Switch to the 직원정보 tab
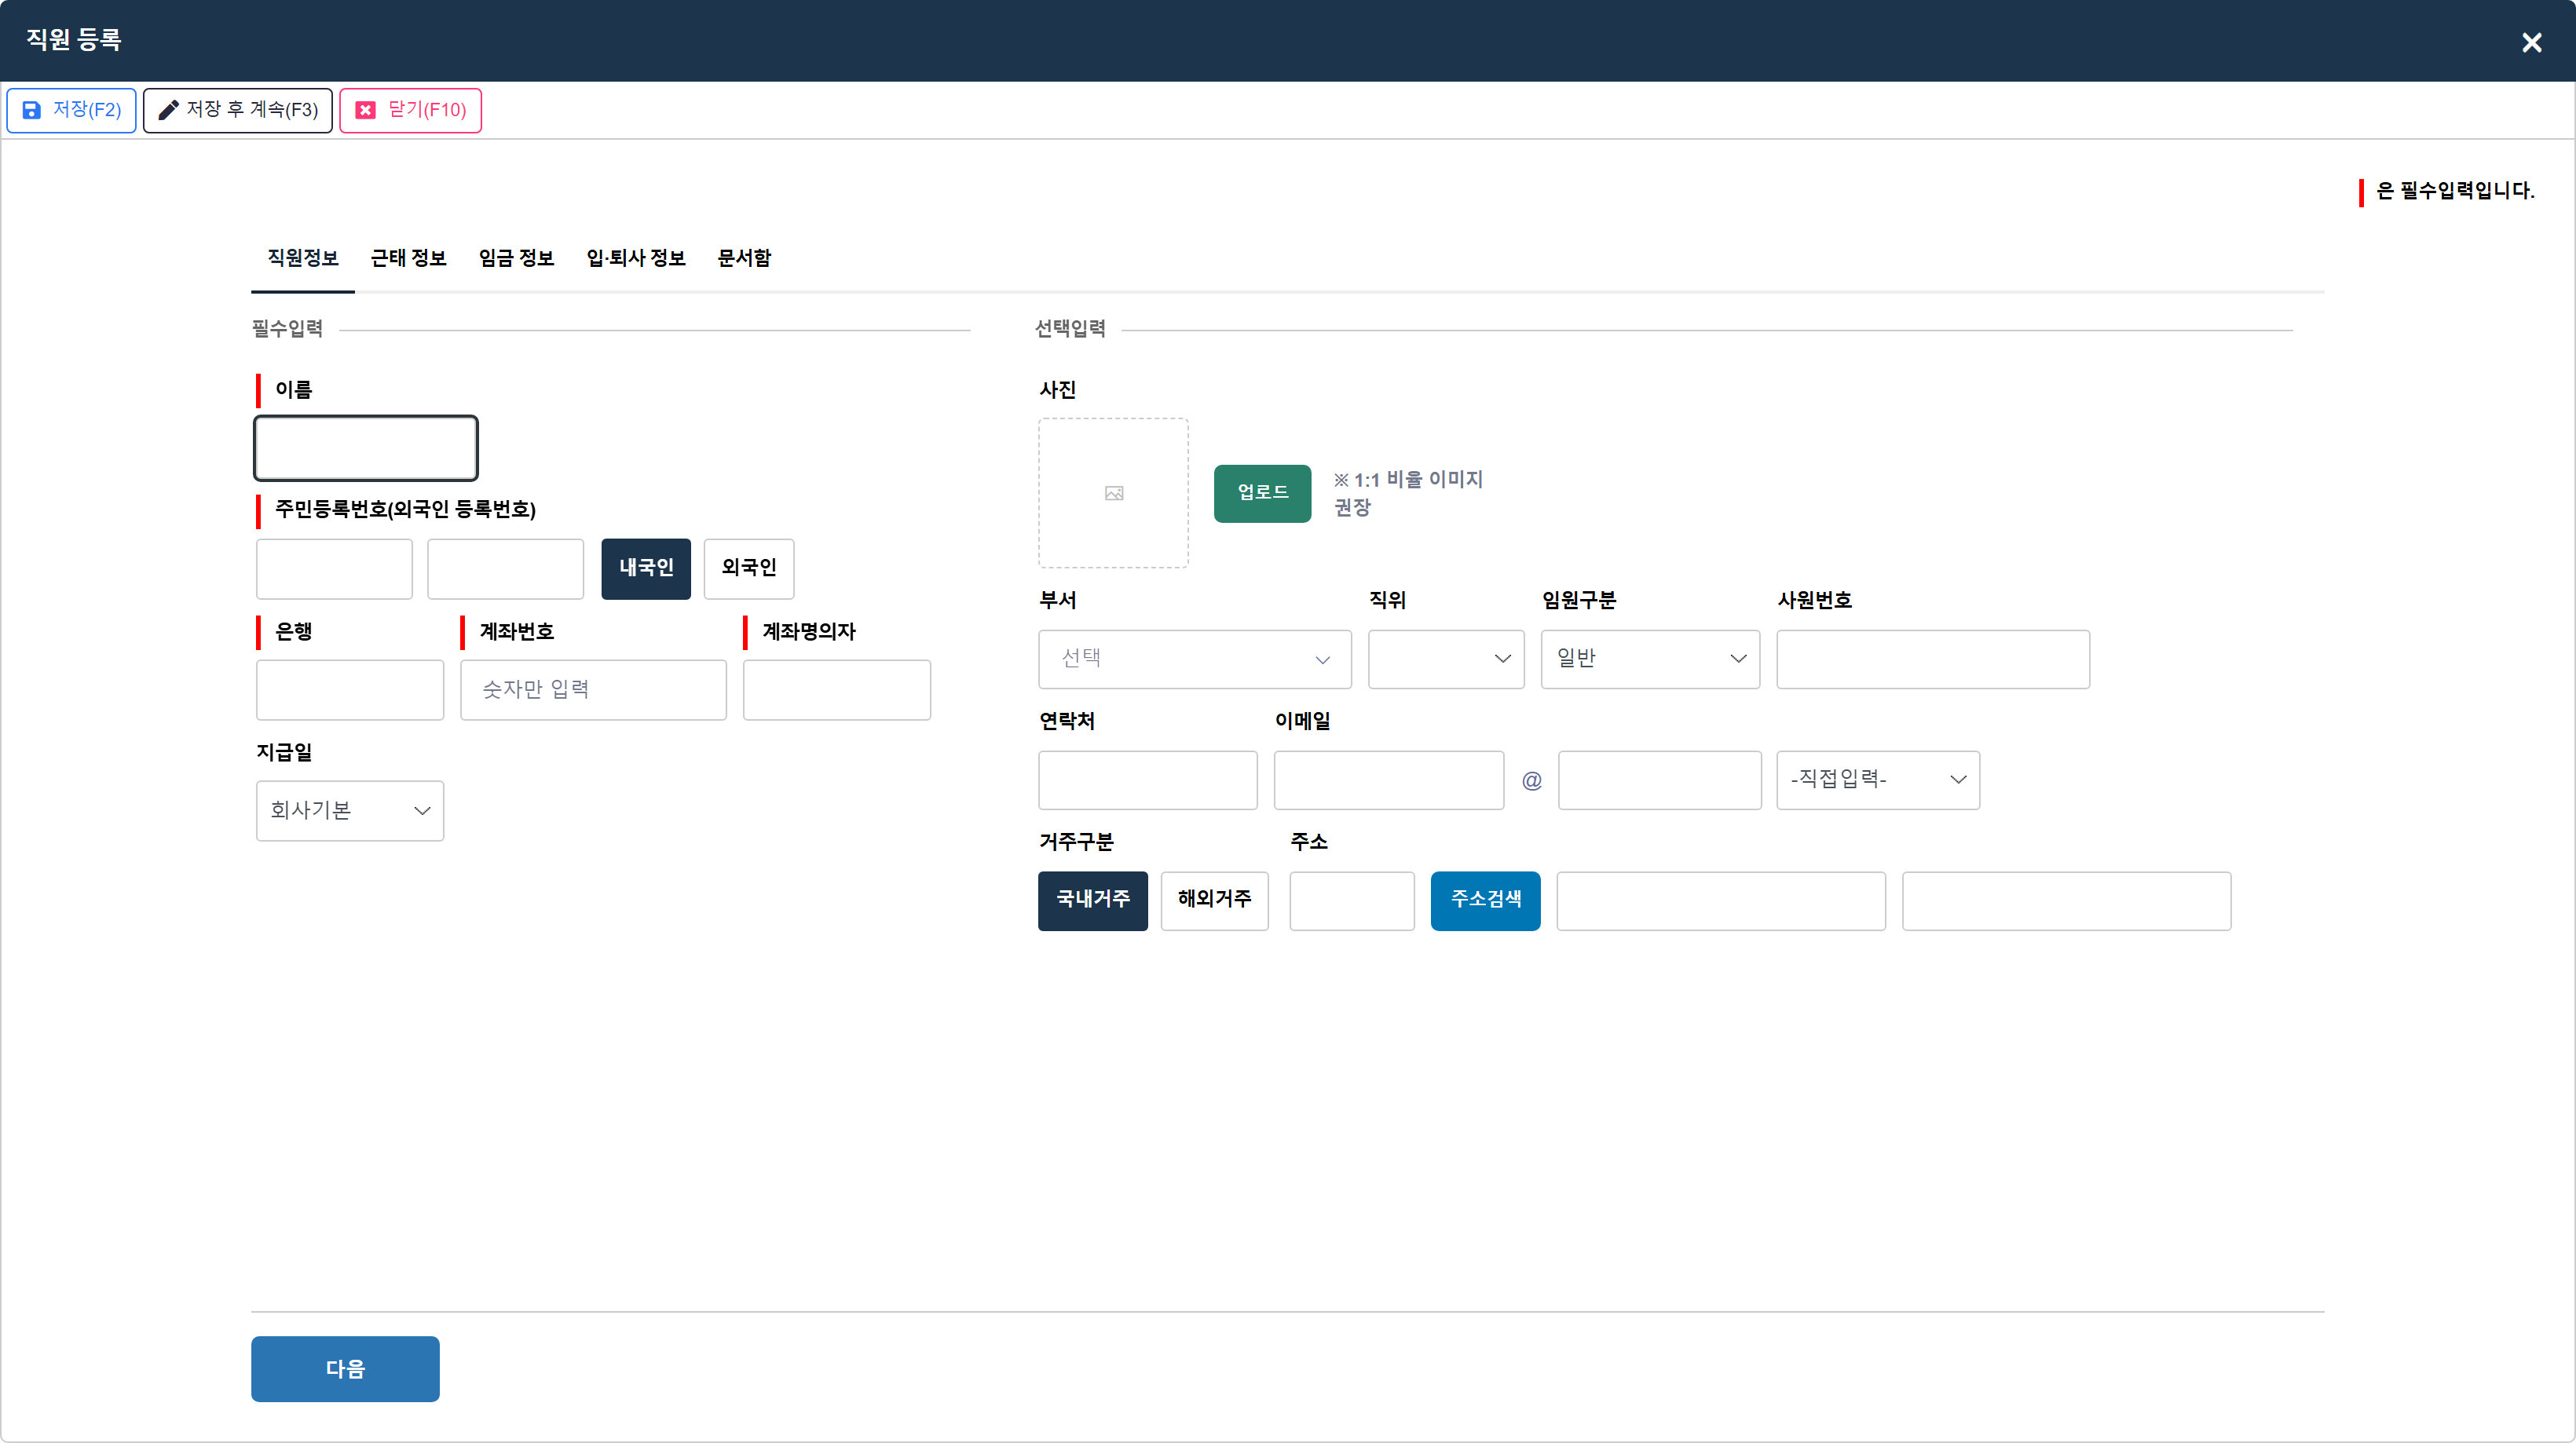Viewport: 2576px width, 1443px height. (x=303, y=258)
